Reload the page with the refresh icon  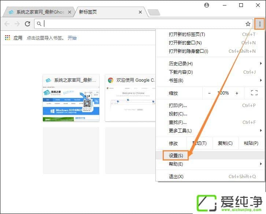pos(27,24)
